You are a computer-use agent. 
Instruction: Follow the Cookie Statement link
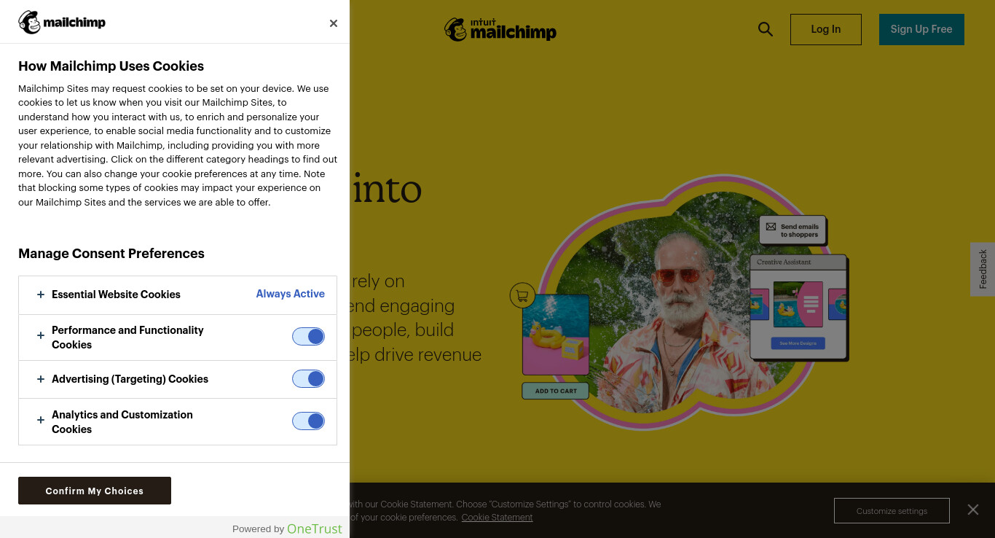click(497, 518)
